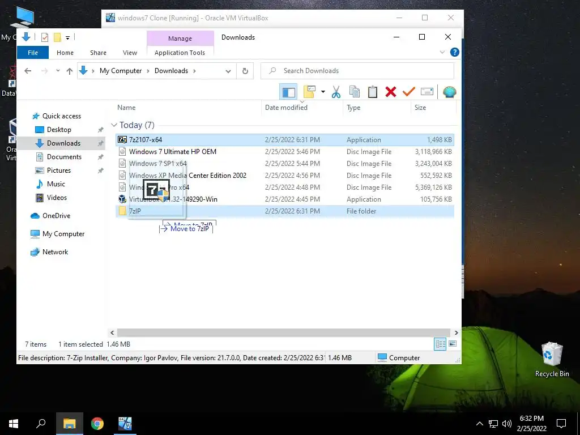This screenshot has height=435, width=580.
Task: Show hidden tray icons chevron
Action: 479,424
